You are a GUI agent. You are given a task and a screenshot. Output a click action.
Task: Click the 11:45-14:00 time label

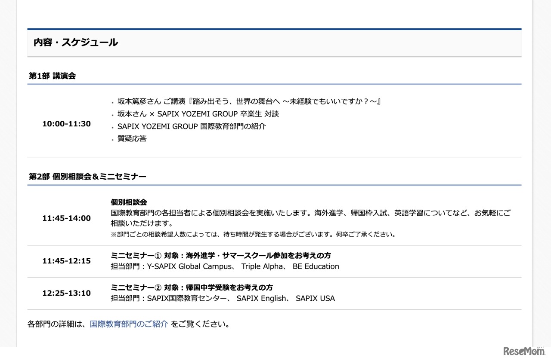[66, 218]
